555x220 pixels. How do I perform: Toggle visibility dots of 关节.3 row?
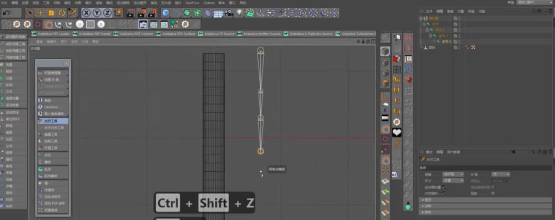[x=460, y=42]
